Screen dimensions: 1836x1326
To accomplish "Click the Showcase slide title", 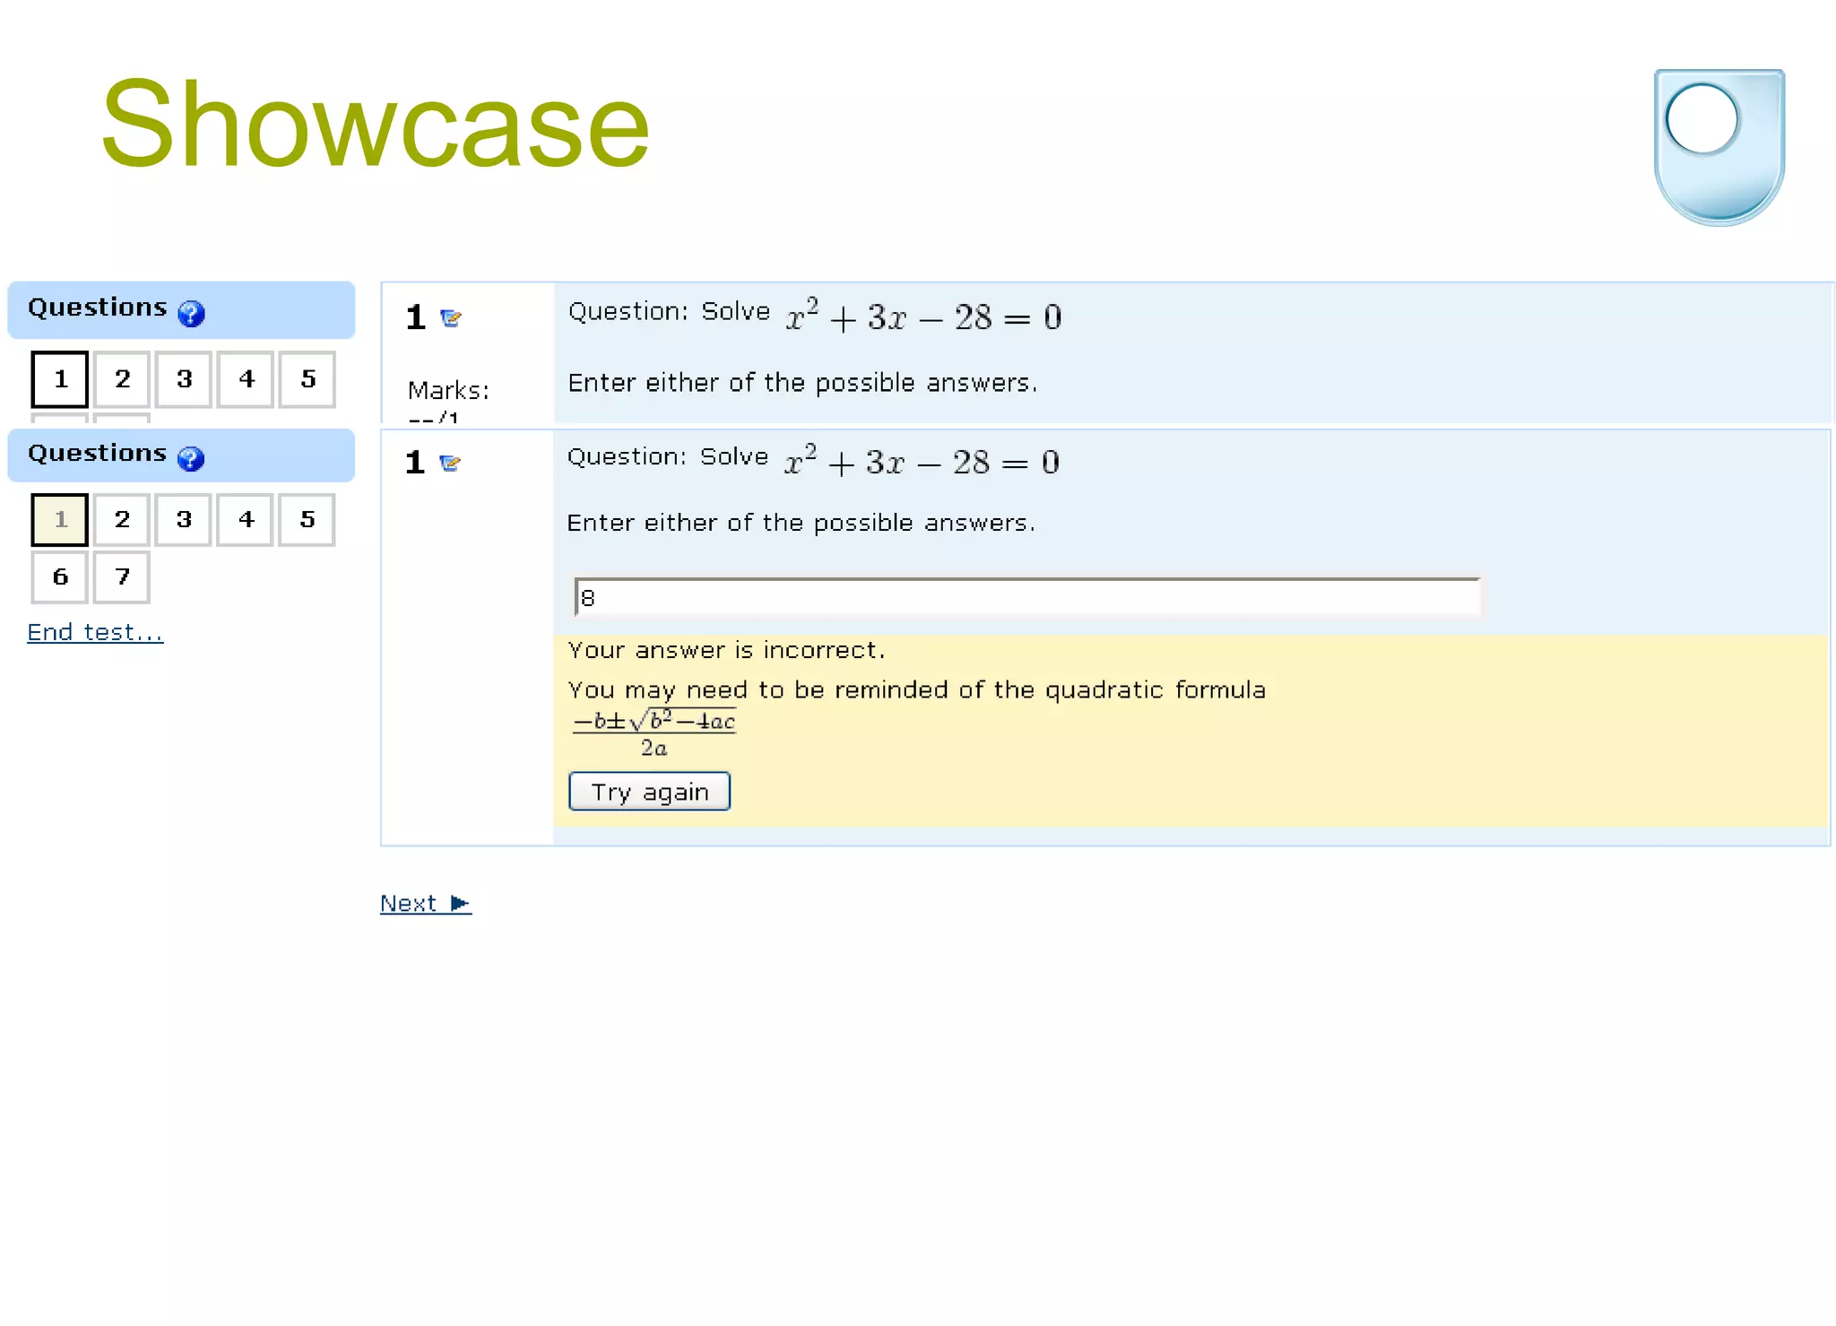I will pyautogui.click(x=376, y=123).
